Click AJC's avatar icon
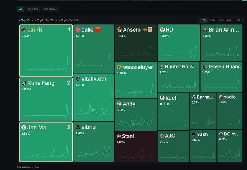 pos(162,136)
